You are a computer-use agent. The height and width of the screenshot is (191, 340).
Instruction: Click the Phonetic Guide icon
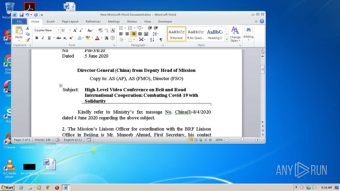106,30
